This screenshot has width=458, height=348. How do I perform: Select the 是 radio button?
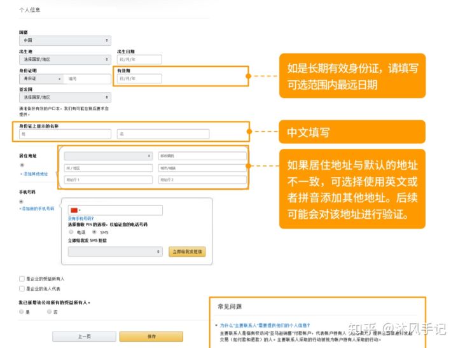(x=22, y=312)
